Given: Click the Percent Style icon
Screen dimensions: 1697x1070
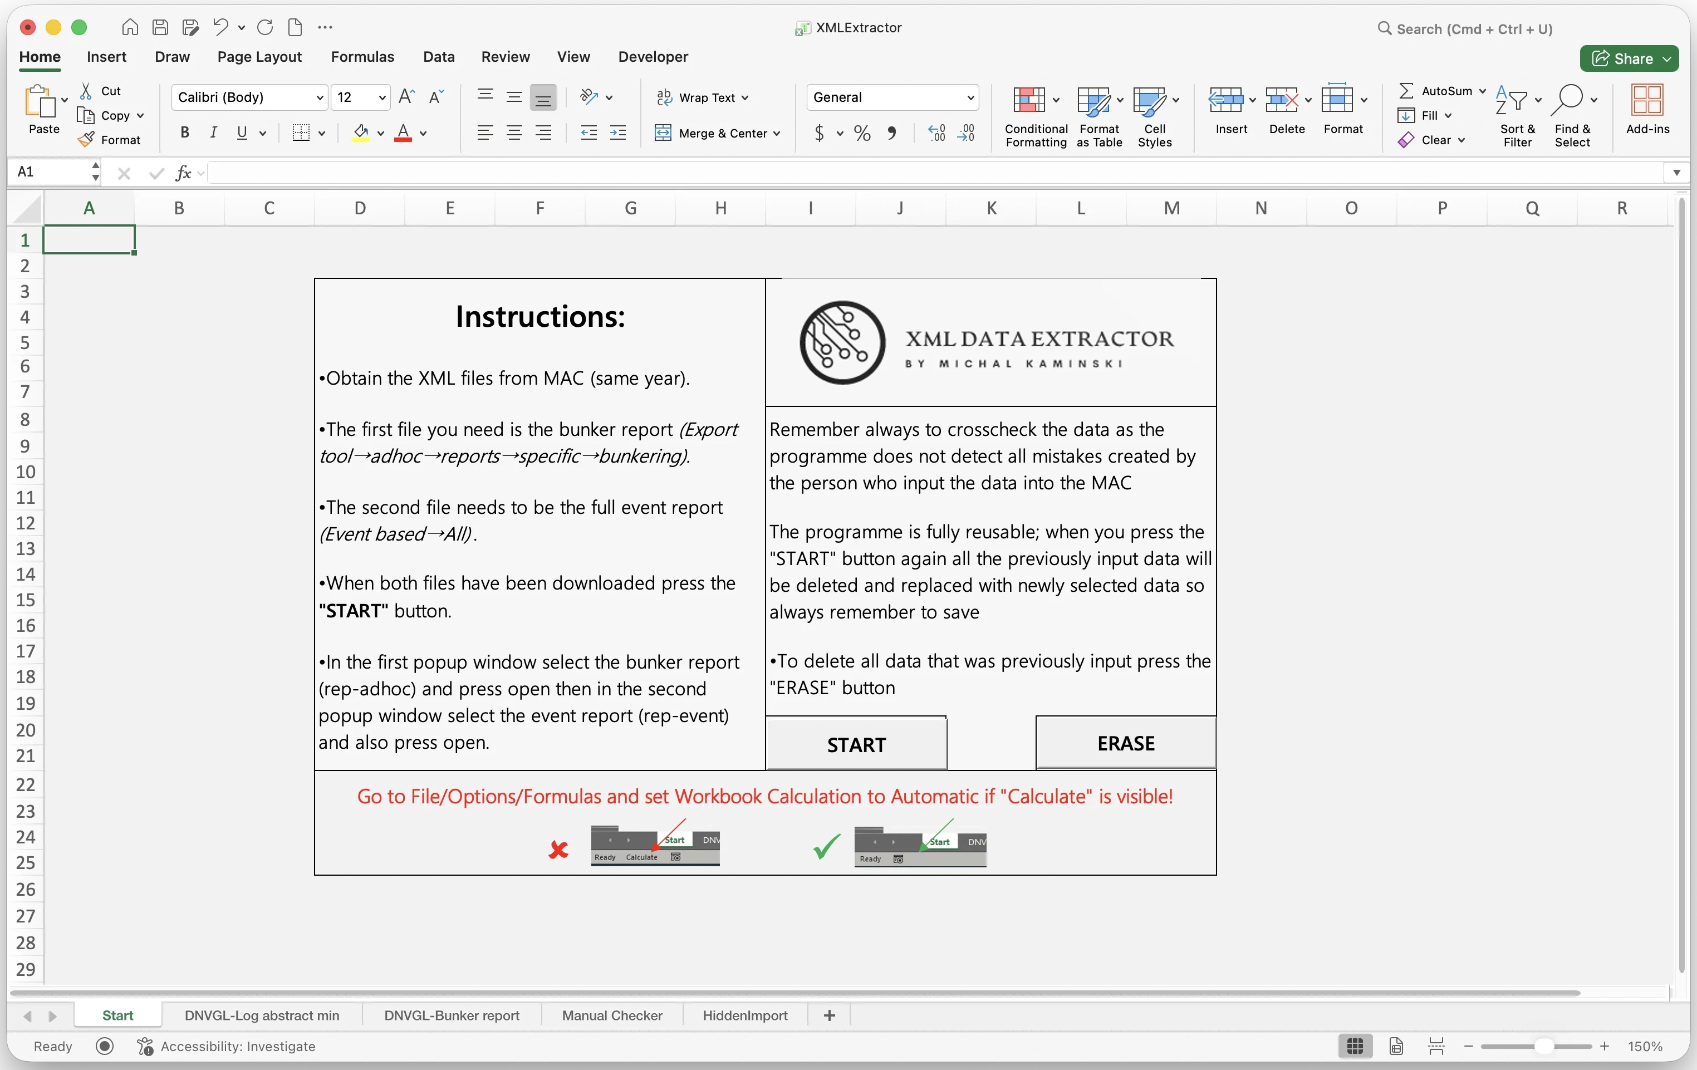Looking at the screenshot, I should point(862,132).
